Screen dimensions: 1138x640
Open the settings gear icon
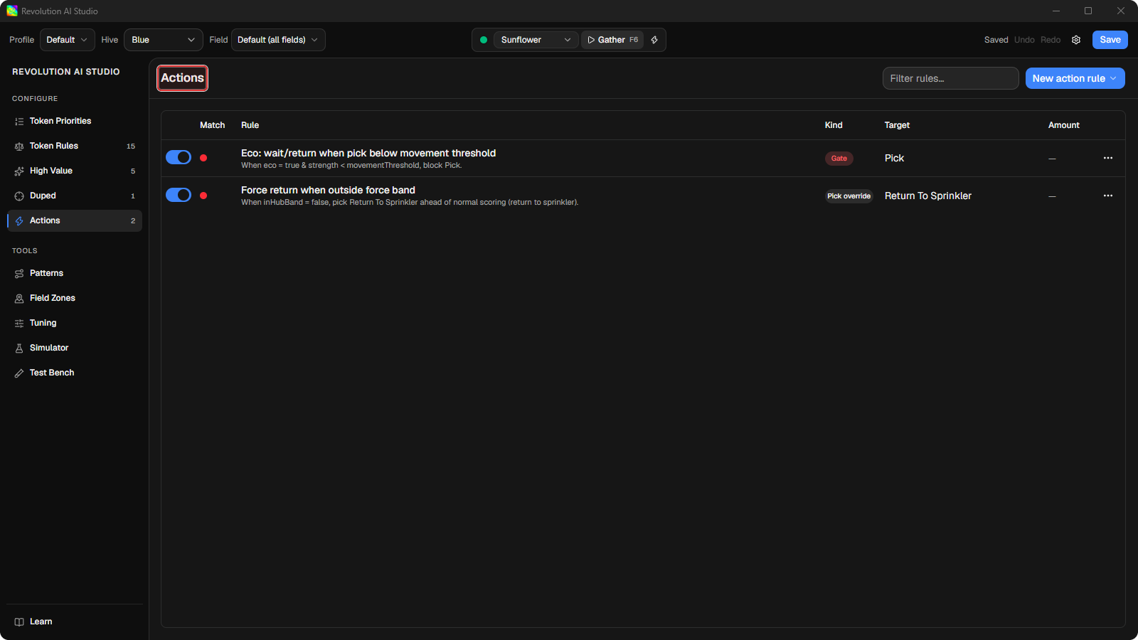click(x=1076, y=40)
